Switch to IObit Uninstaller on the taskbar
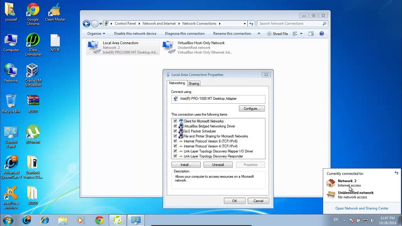Viewport: 402px width, 226px height. click(x=117, y=220)
